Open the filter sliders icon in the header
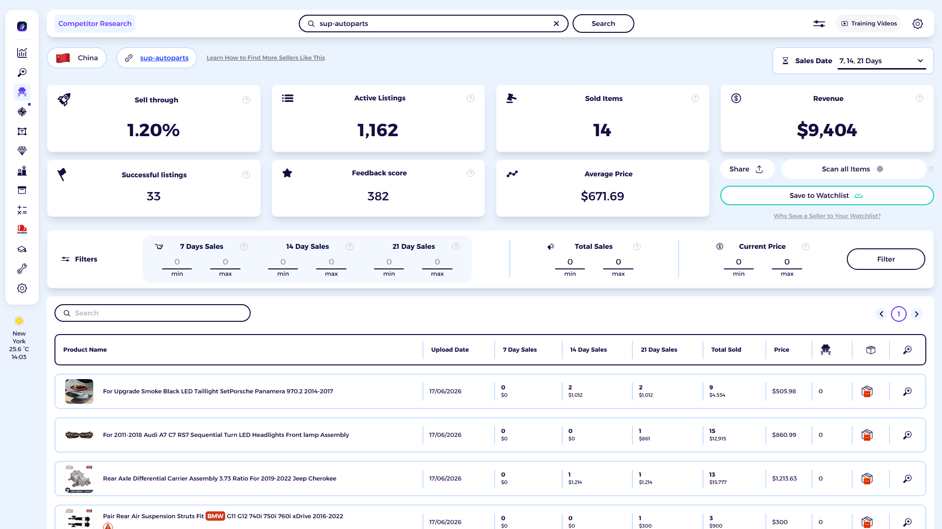Screen dimensions: 942x529 (x=819, y=24)
